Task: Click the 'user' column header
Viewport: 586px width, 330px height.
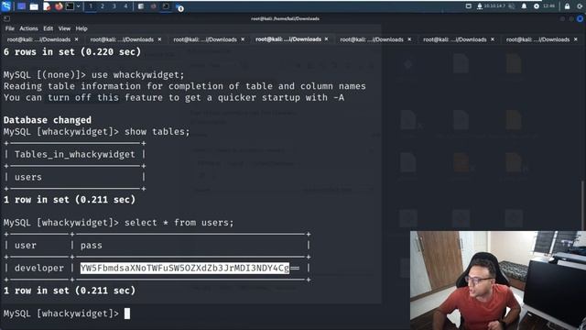Action: (x=26, y=246)
